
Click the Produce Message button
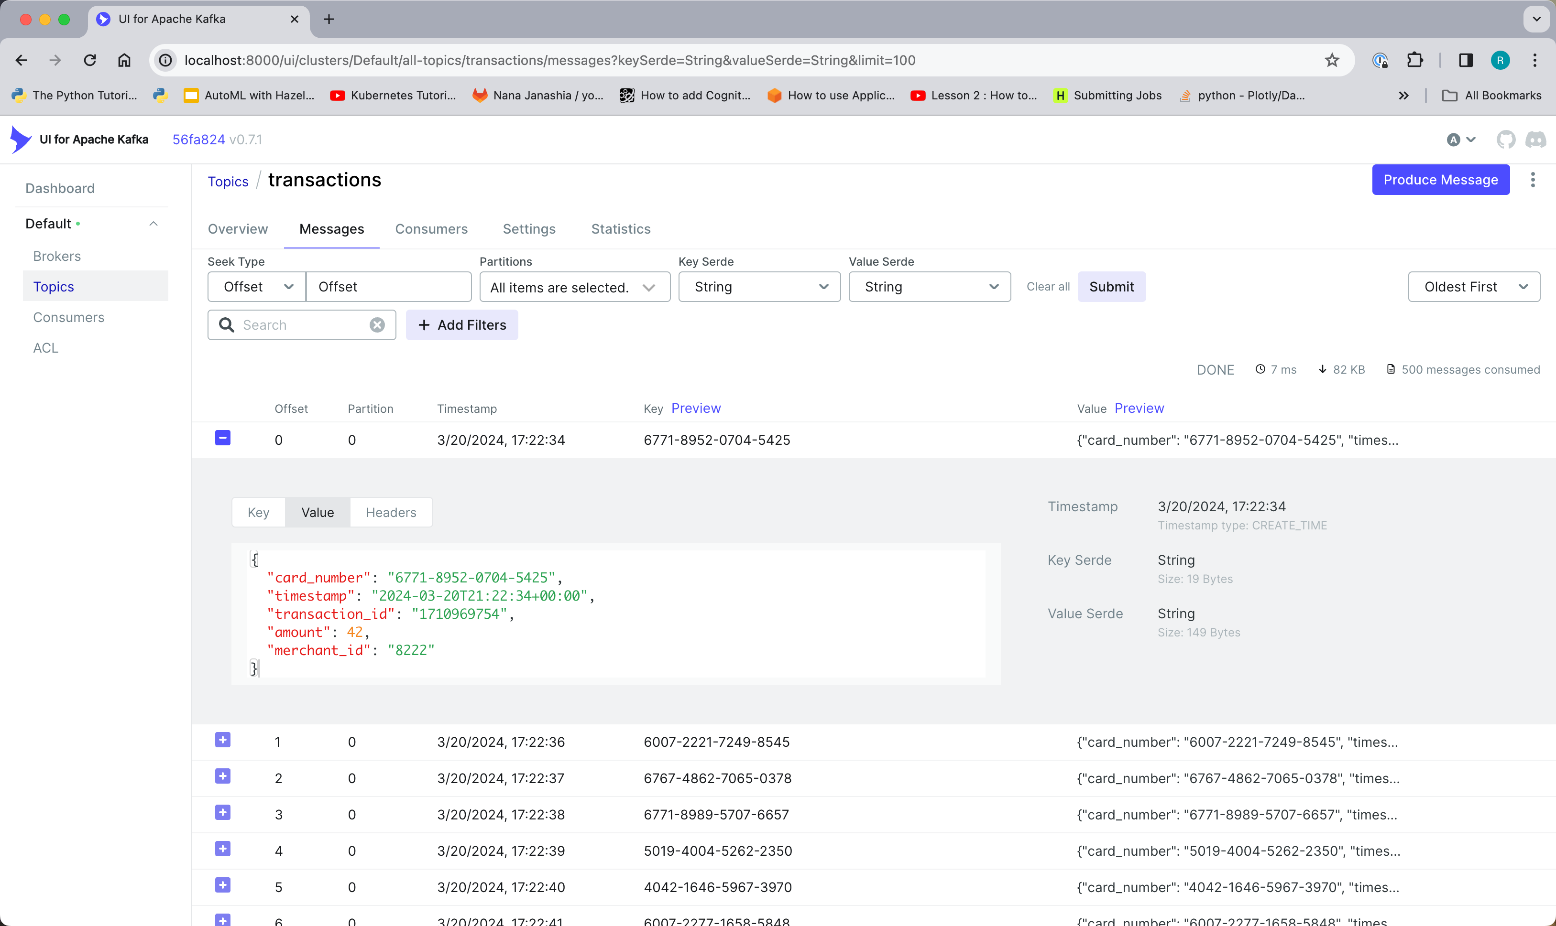1440,180
